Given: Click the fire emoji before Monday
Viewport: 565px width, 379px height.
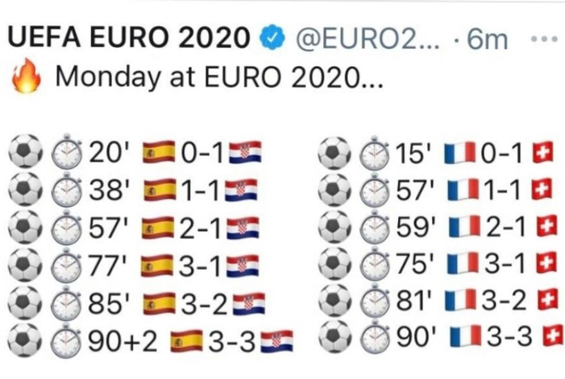Looking at the screenshot, I should pos(27,77).
